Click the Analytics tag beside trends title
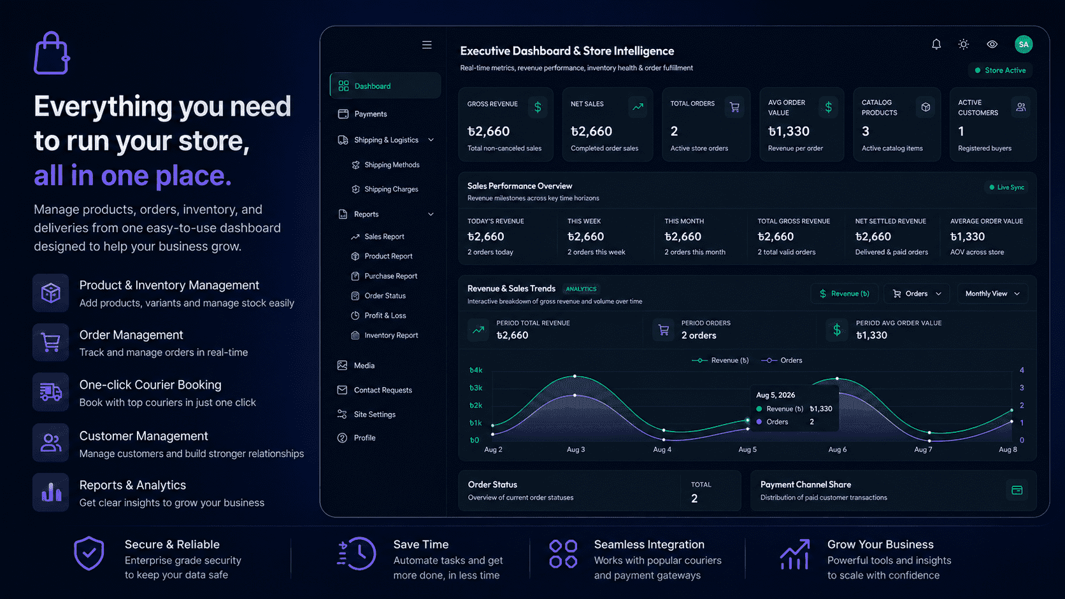The height and width of the screenshot is (599, 1065). click(x=581, y=289)
